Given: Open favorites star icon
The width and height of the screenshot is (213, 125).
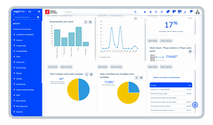Looking at the screenshot, I should click(151, 12).
